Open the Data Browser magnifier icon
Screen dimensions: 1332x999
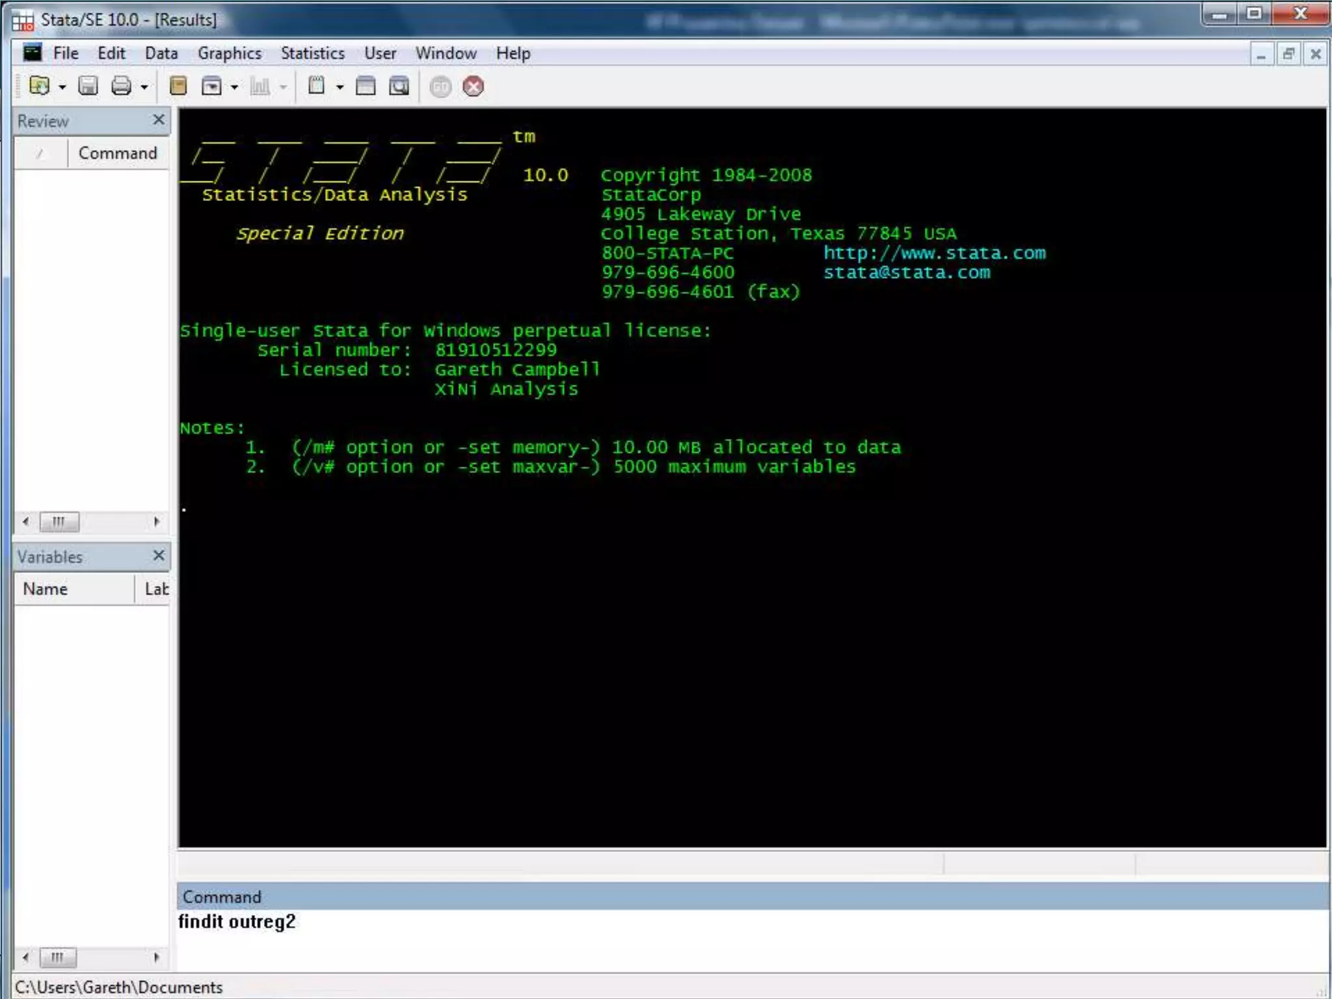pyautogui.click(x=399, y=86)
